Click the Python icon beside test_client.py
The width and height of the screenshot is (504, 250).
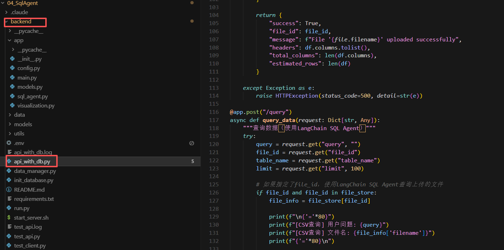tap(9, 246)
